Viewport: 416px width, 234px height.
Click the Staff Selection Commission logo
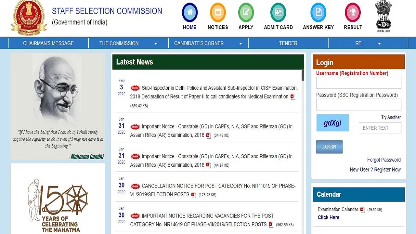point(29,18)
